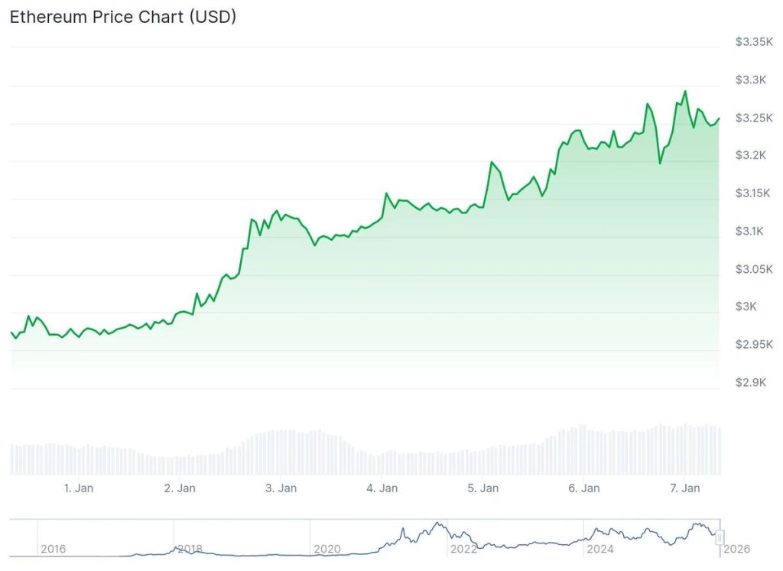Click the 2018 label in the navigator
Screen dimensions: 783x571
coord(190,549)
